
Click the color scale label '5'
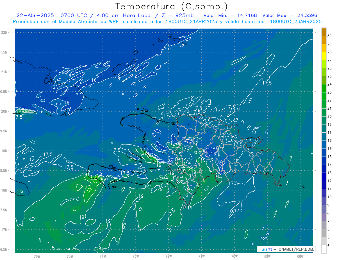(329, 237)
